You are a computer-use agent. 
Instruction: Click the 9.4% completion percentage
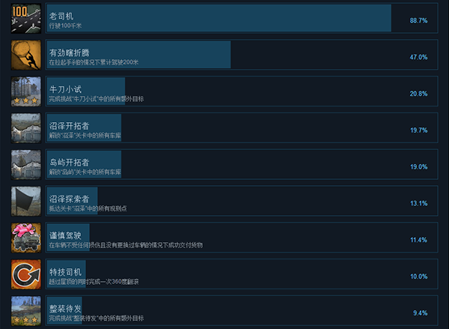point(420,313)
